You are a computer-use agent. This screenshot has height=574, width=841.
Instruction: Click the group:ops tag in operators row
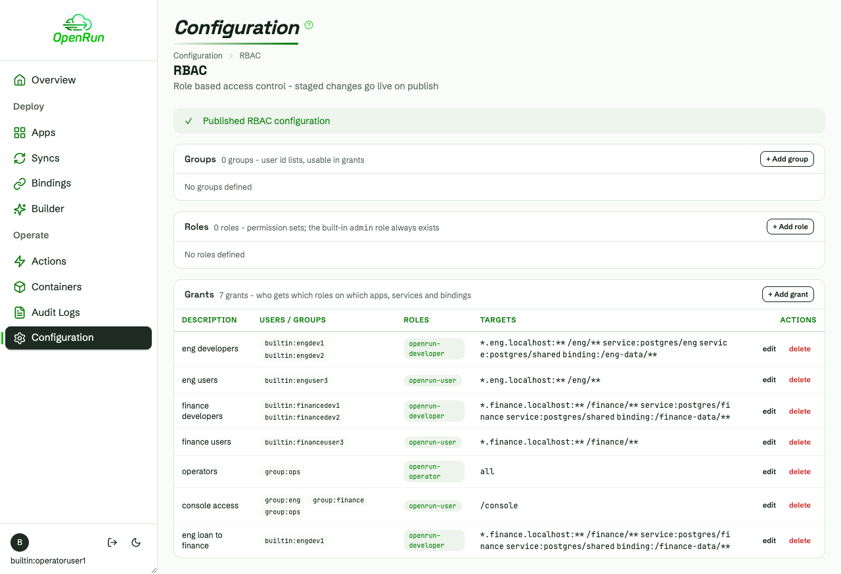[283, 472]
